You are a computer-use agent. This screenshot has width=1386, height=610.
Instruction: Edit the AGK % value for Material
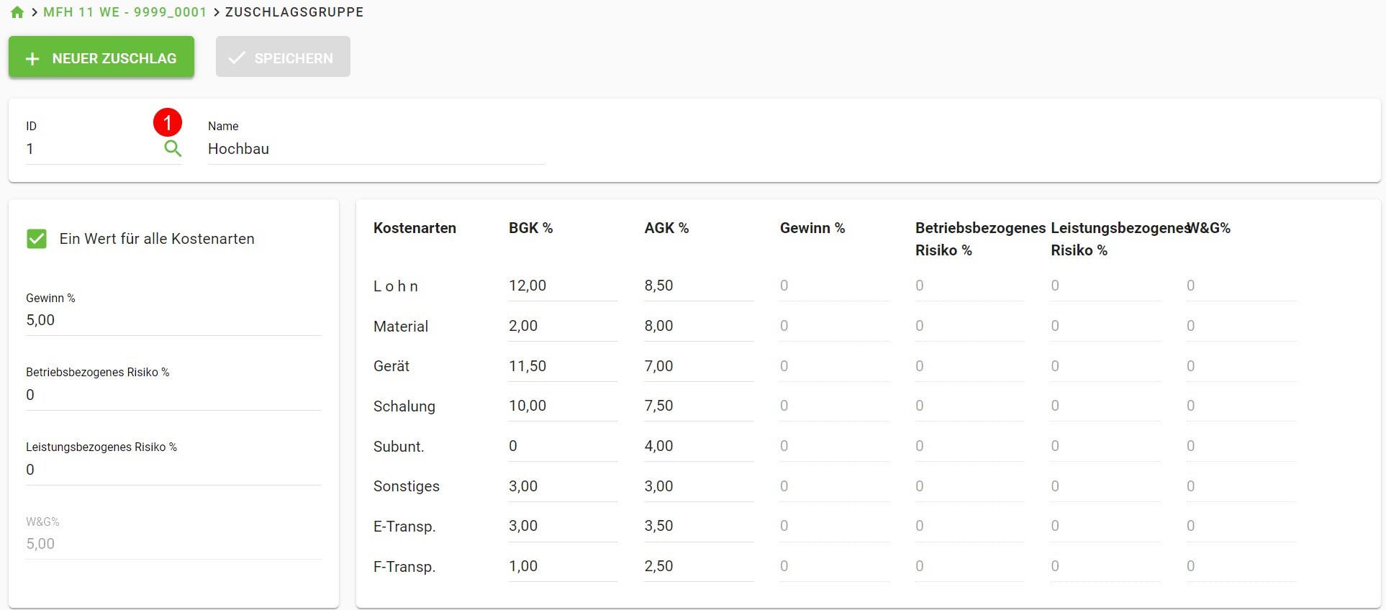click(697, 326)
